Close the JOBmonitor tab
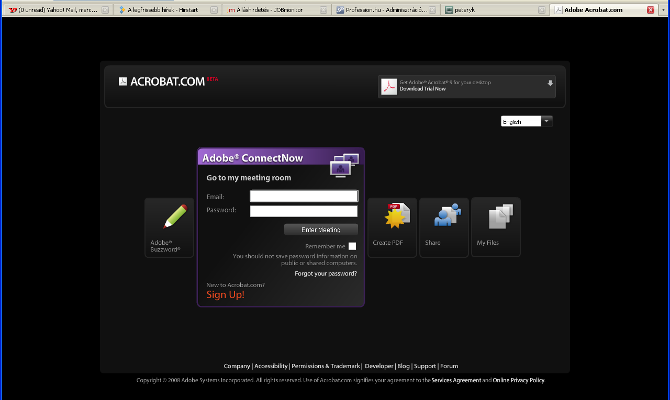Viewport: 670px width, 400px height. pyautogui.click(x=323, y=10)
